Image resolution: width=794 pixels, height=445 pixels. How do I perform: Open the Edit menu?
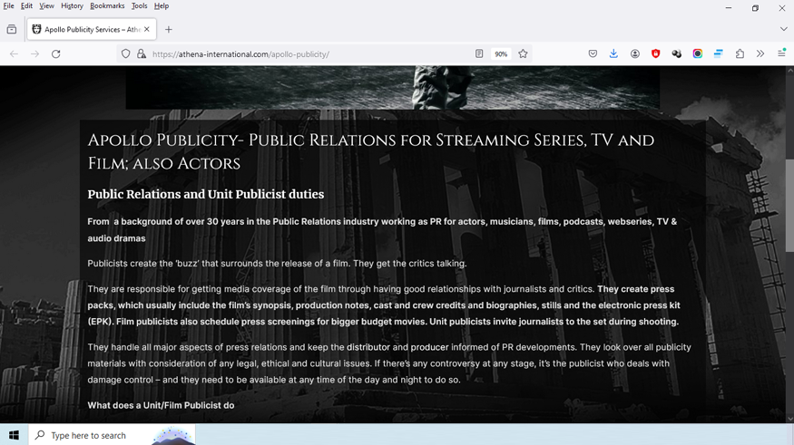(26, 6)
